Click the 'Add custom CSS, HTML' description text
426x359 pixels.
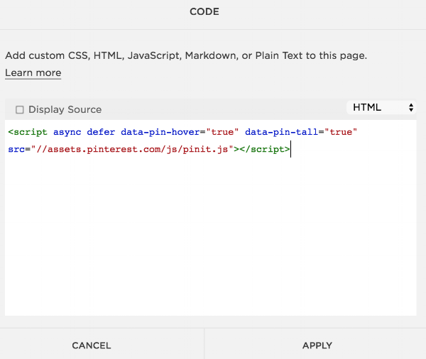coord(186,55)
